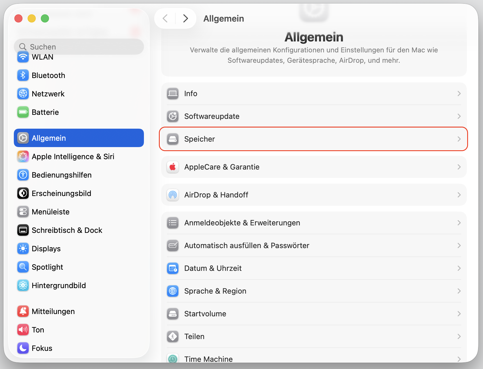
Task: Open WLAN settings via its sidebar icon
Action: [x=23, y=57]
